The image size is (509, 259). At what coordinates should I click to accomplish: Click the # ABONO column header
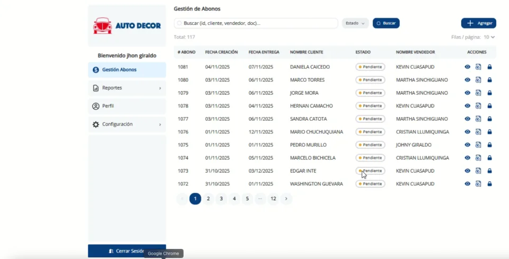click(x=186, y=52)
